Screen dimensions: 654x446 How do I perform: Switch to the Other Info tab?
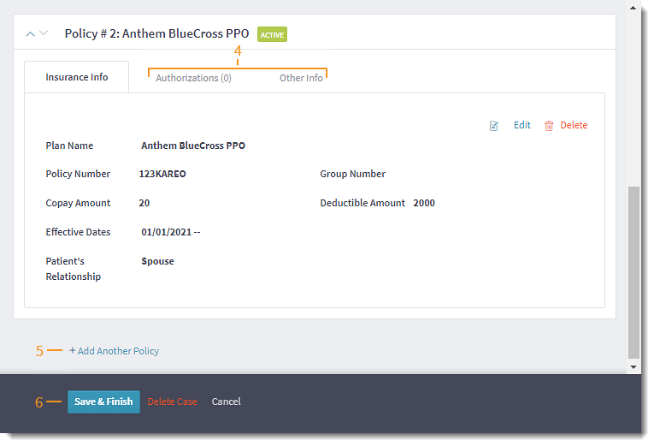pyautogui.click(x=301, y=78)
